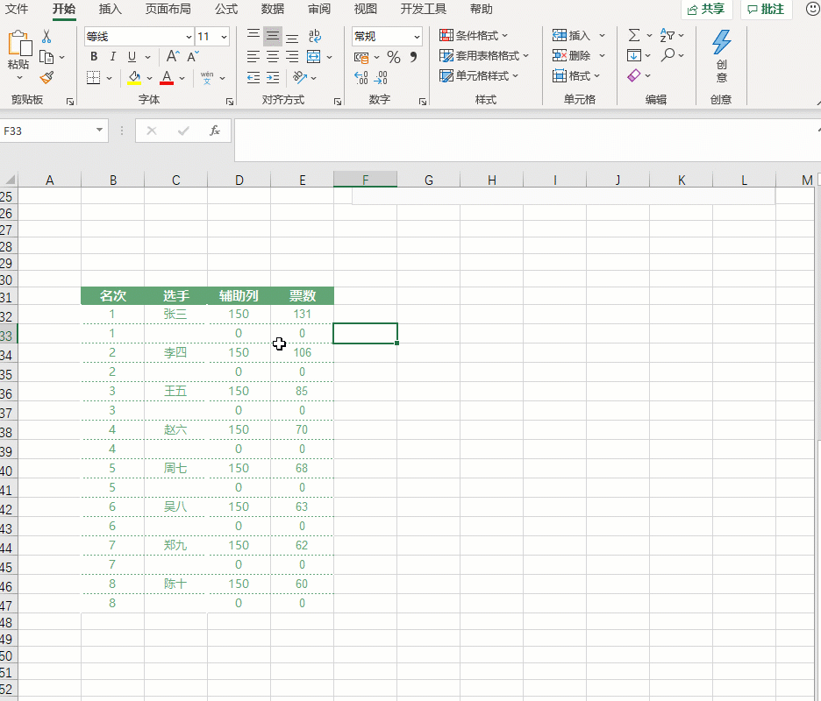
Task: Open the phonetic guide (wén) tool
Action: click(207, 78)
